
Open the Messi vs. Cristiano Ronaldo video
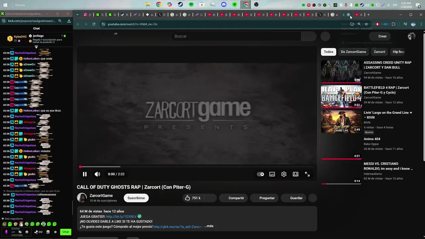click(388, 166)
